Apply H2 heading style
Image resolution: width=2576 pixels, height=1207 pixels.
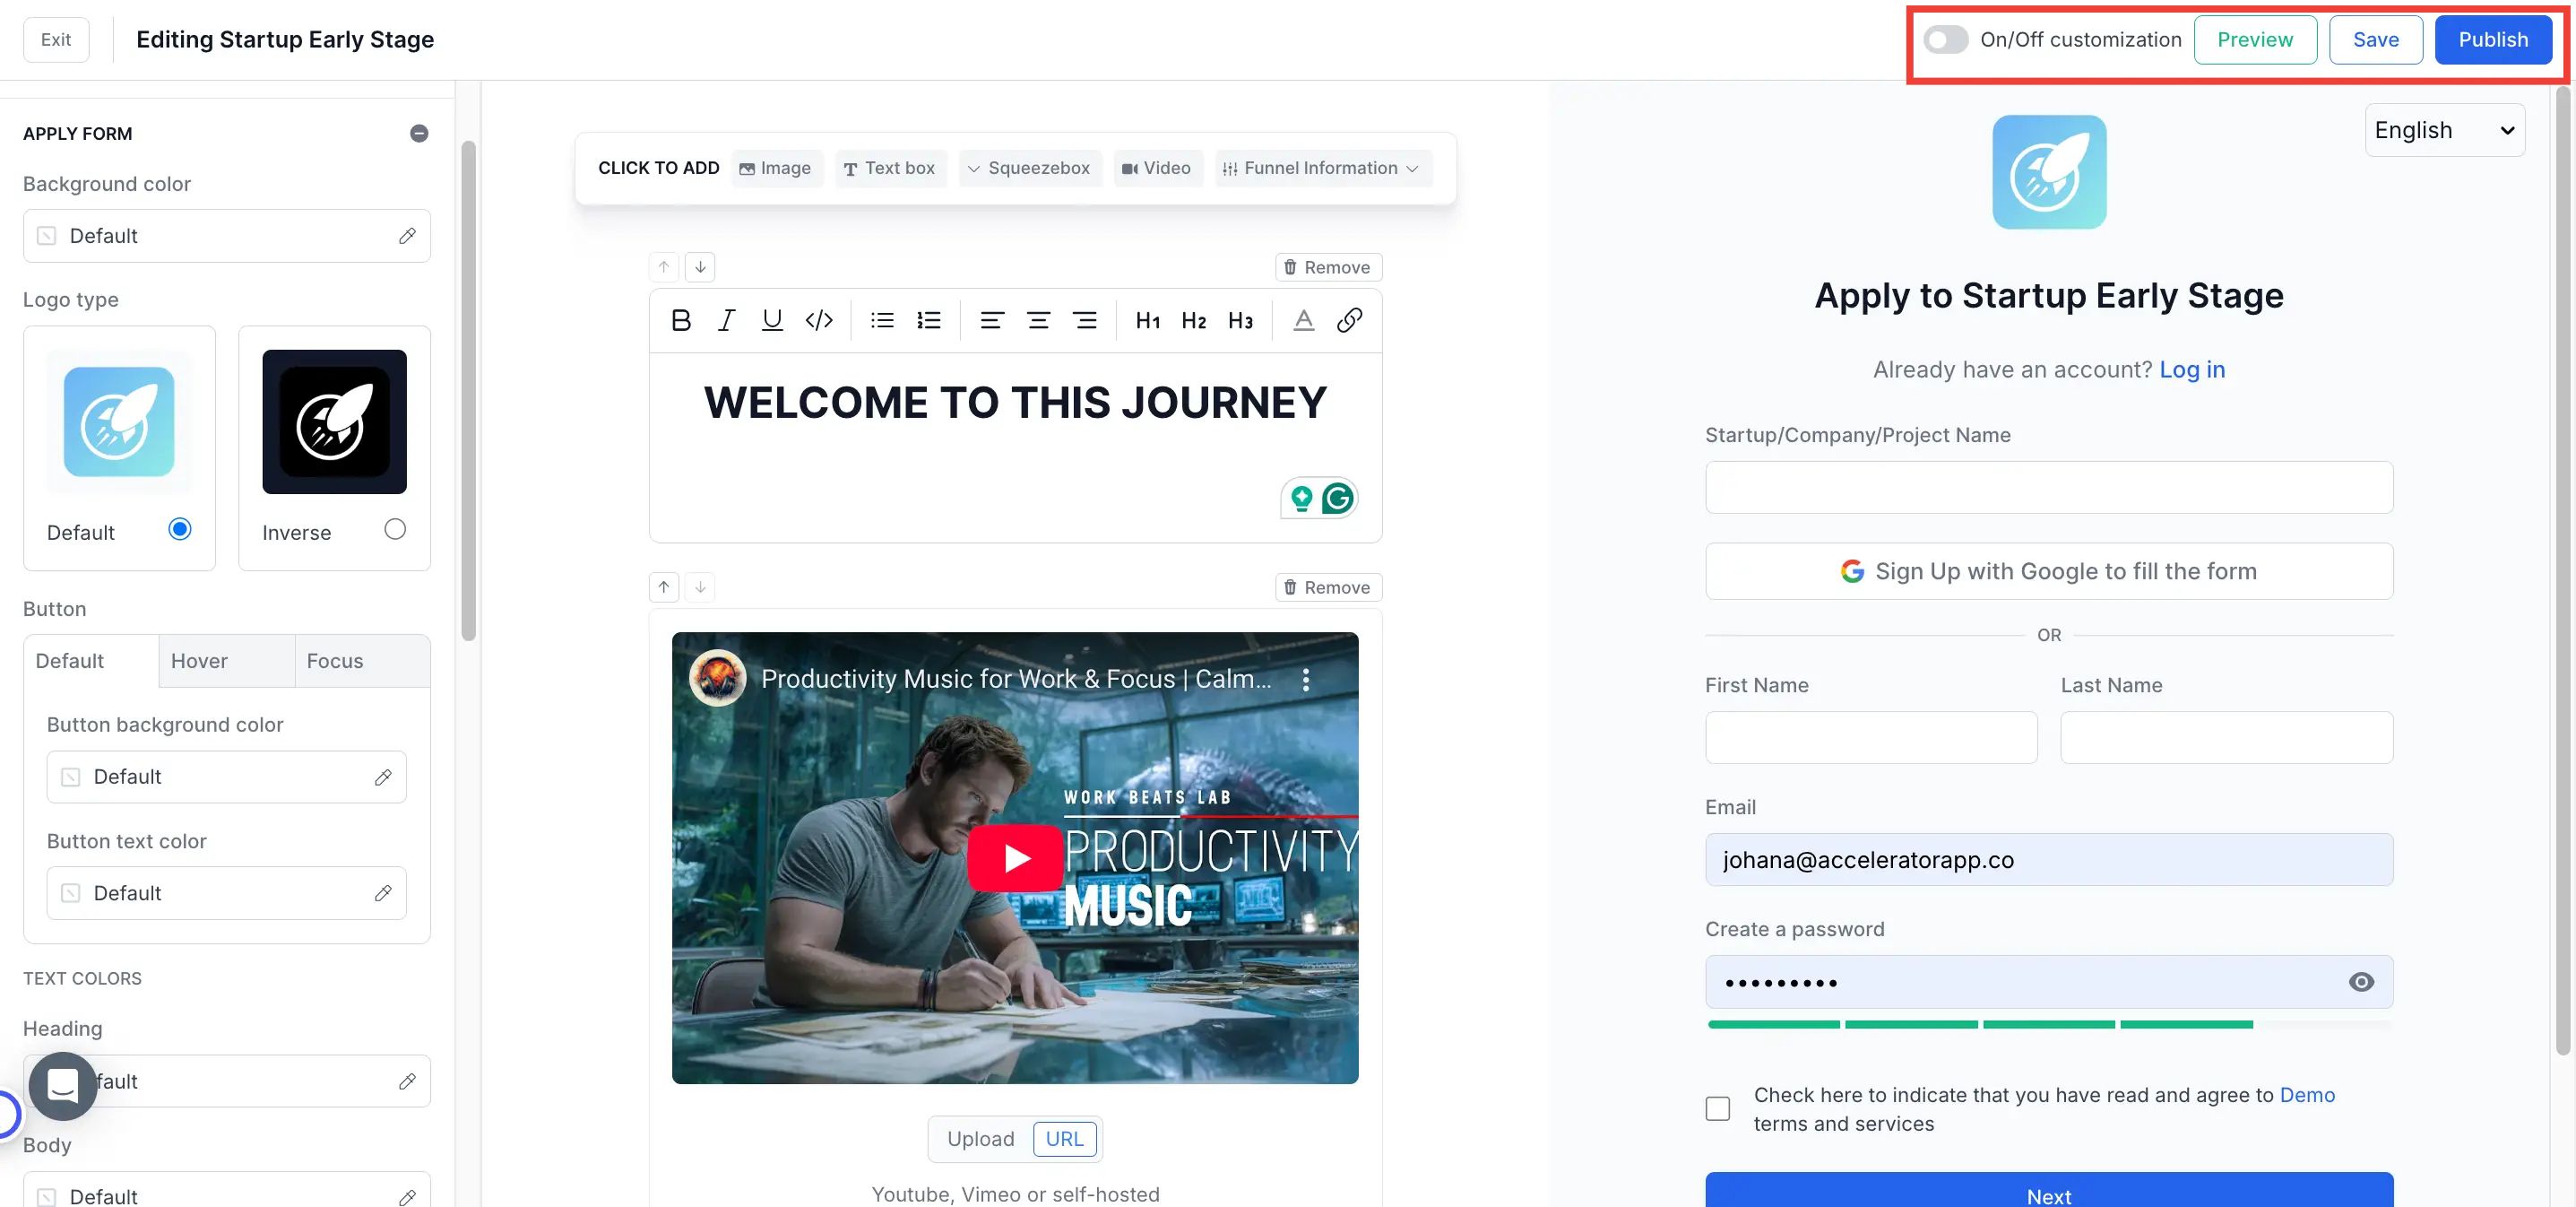click(1193, 320)
